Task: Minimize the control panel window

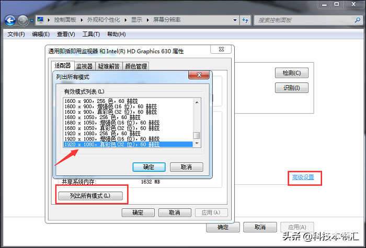Action: (325, 4)
